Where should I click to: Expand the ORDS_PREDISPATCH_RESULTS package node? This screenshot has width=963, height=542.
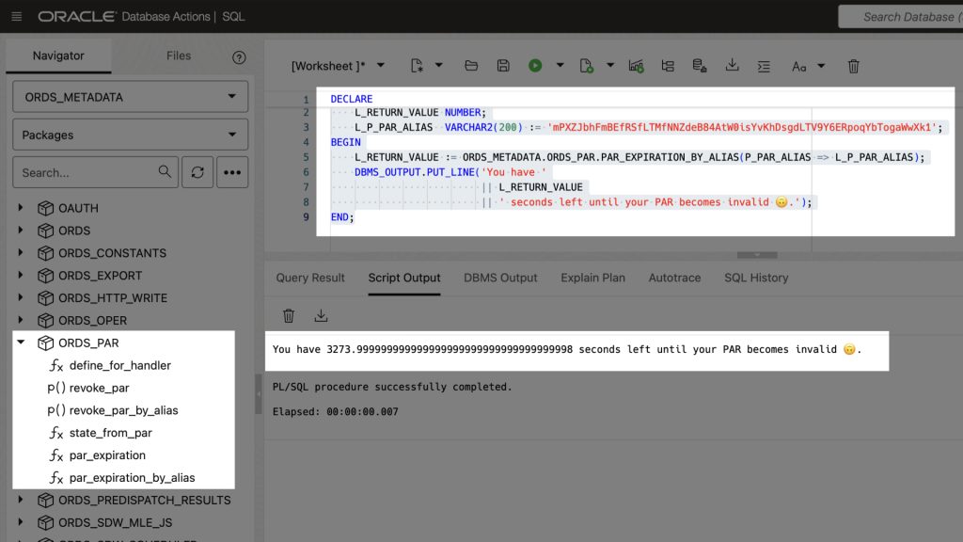point(21,500)
